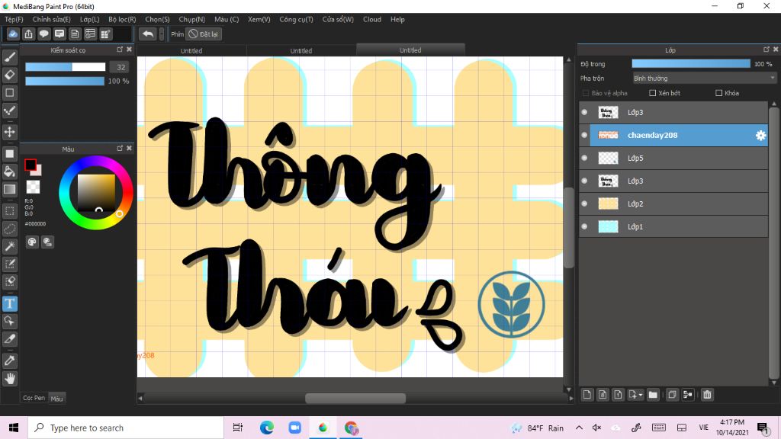Screen dimensions: 781x439
Task: Select the Lớp2 layer thumbnail
Action: [608, 203]
